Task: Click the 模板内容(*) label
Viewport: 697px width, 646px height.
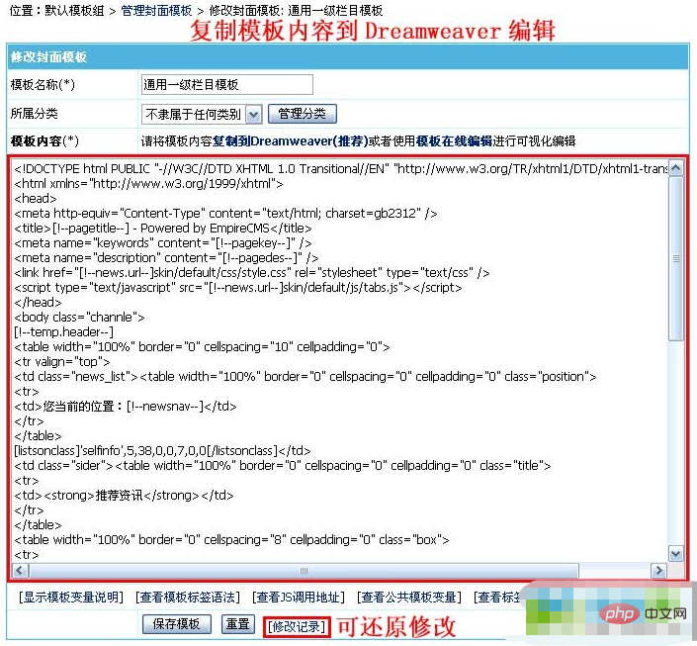Action: [x=44, y=141]
